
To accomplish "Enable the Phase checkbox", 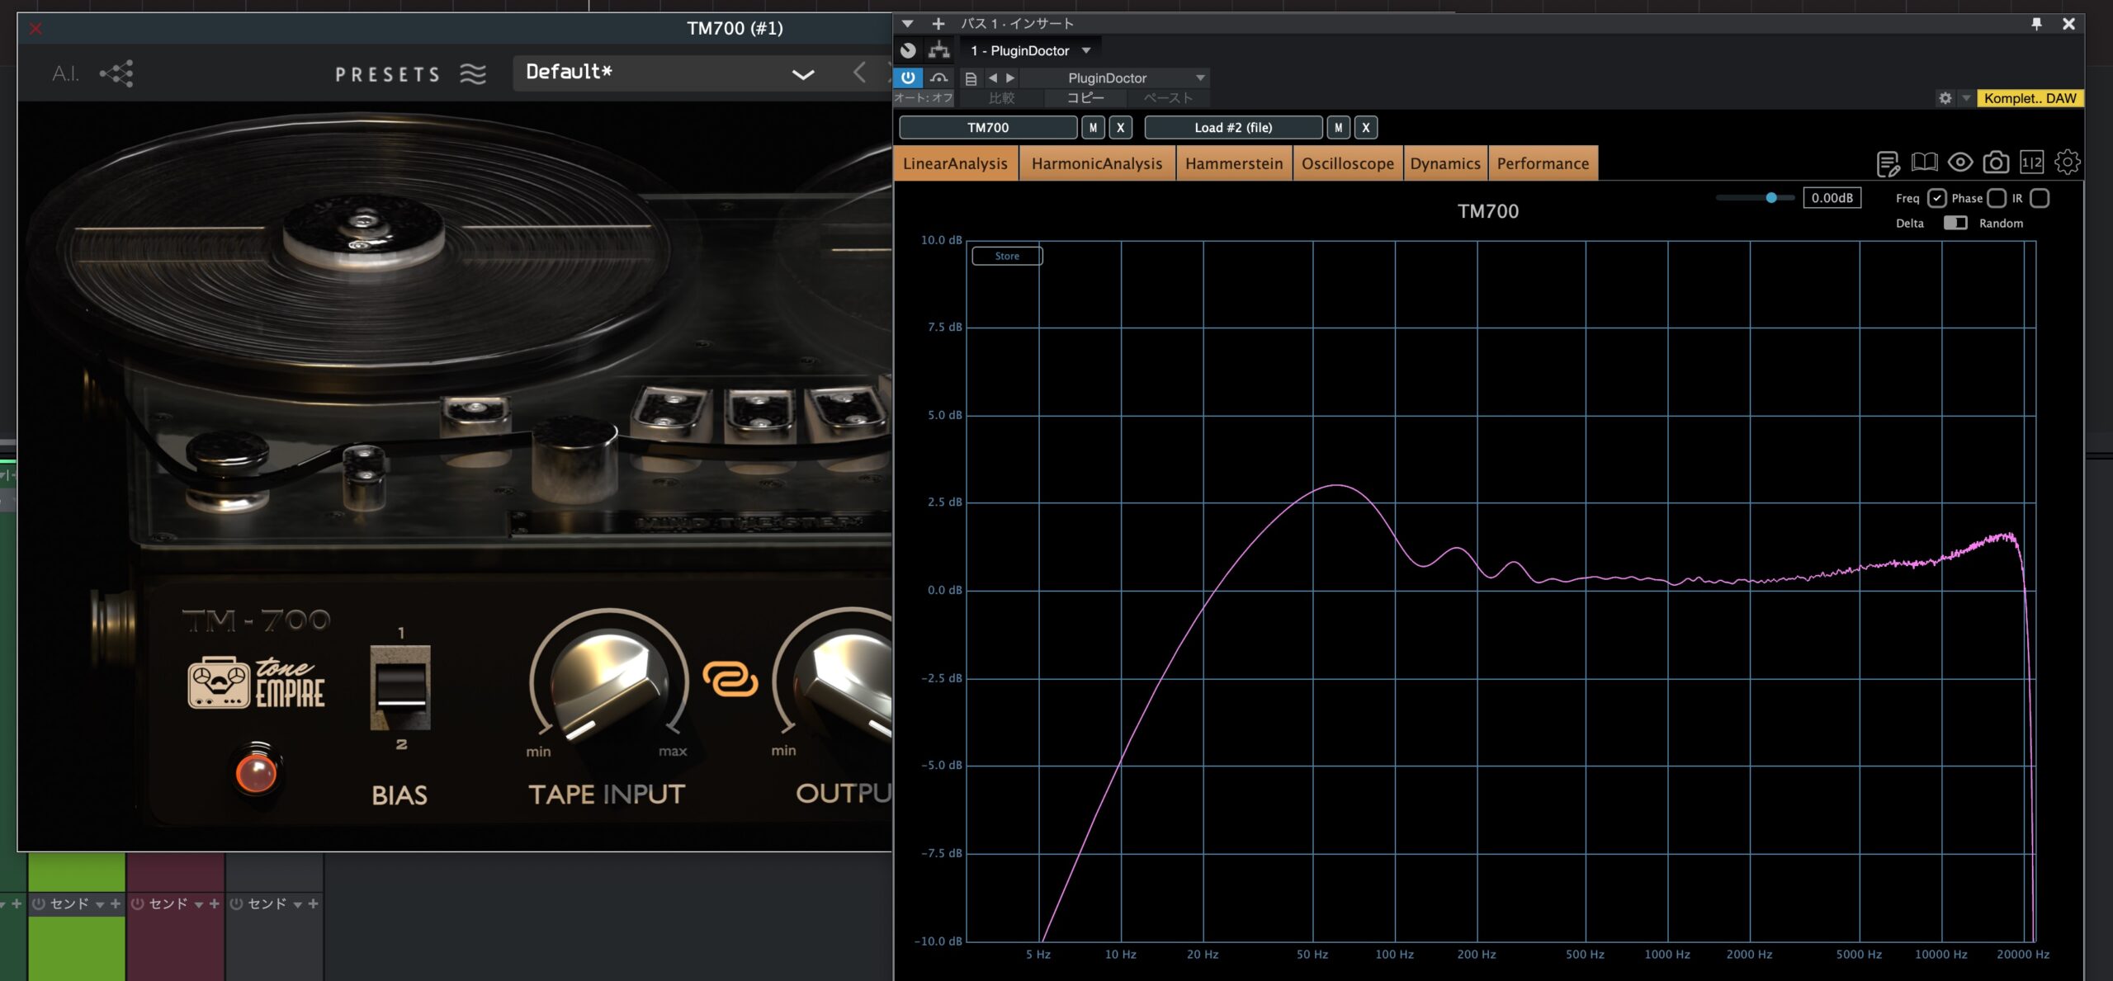I will point(1996,198).
